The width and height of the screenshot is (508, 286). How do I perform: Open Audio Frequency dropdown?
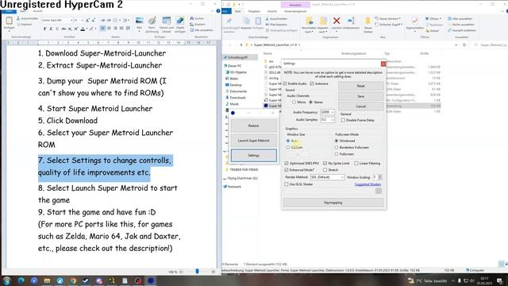click(332, 112)
